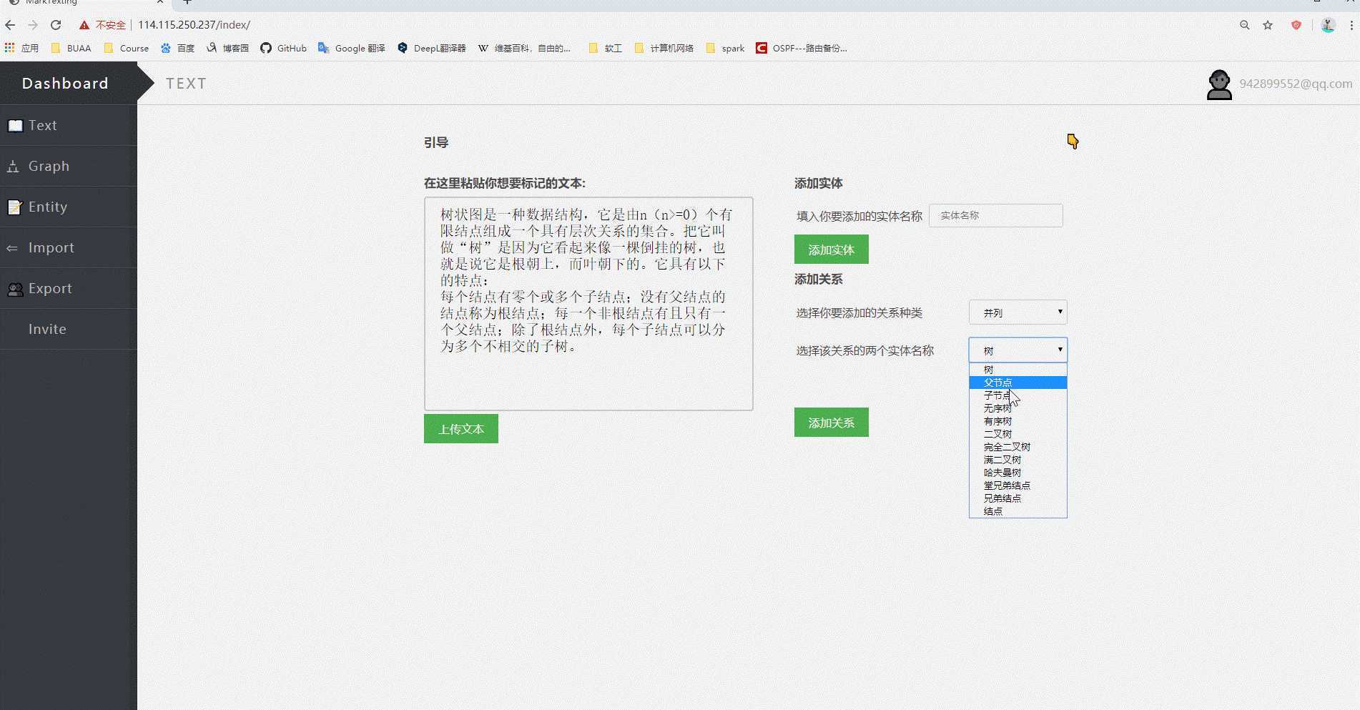Image resolution: width=1360 pixels, height=710 pixels.
Task: Select 父节点 in the dropdown list
Action: pos(1018,383)
